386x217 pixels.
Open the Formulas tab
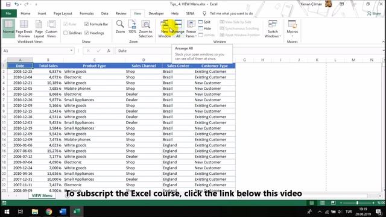click(x=87, y=13)
